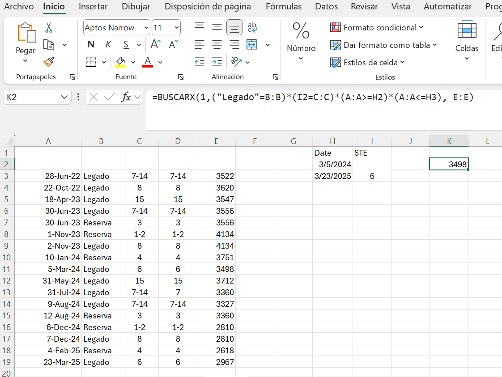Select cell E8 showing 4134

point(217,234)
